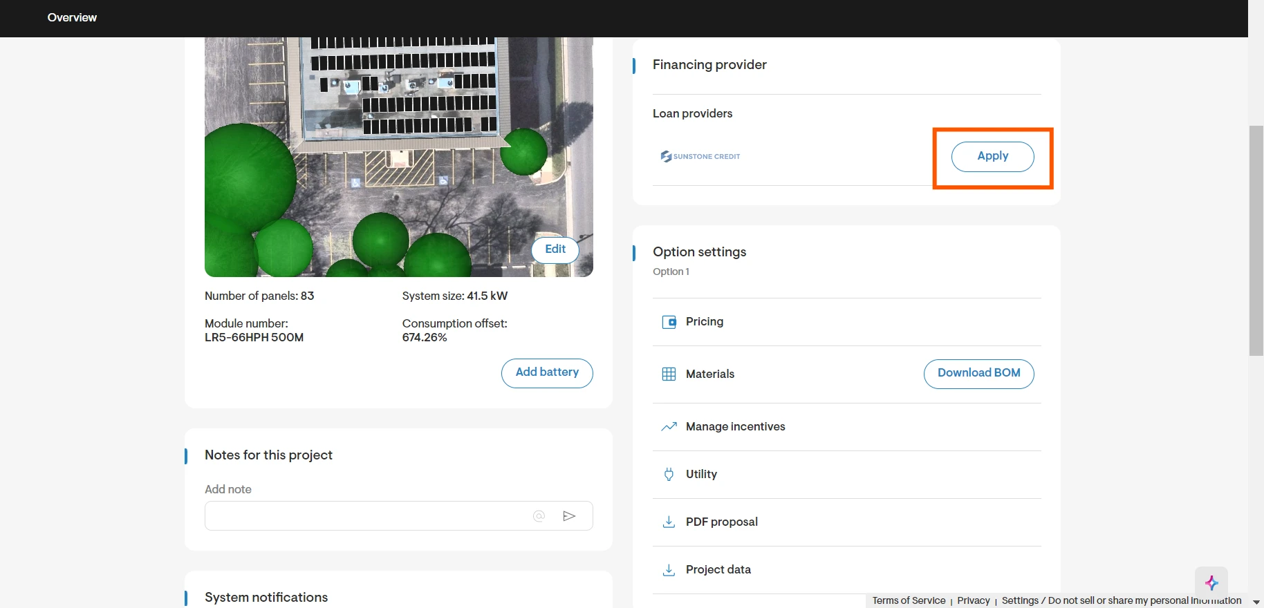1264x608 pixels.
Task: Click the 'Number of panels: 83' text
Action: click(259, 296)
